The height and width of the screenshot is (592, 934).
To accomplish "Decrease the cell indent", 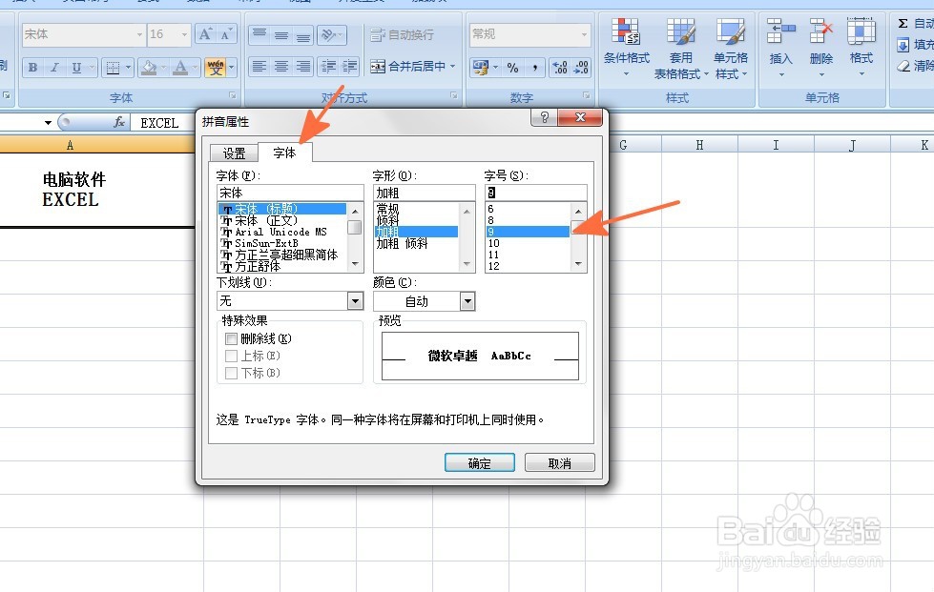I will (328, 67).
